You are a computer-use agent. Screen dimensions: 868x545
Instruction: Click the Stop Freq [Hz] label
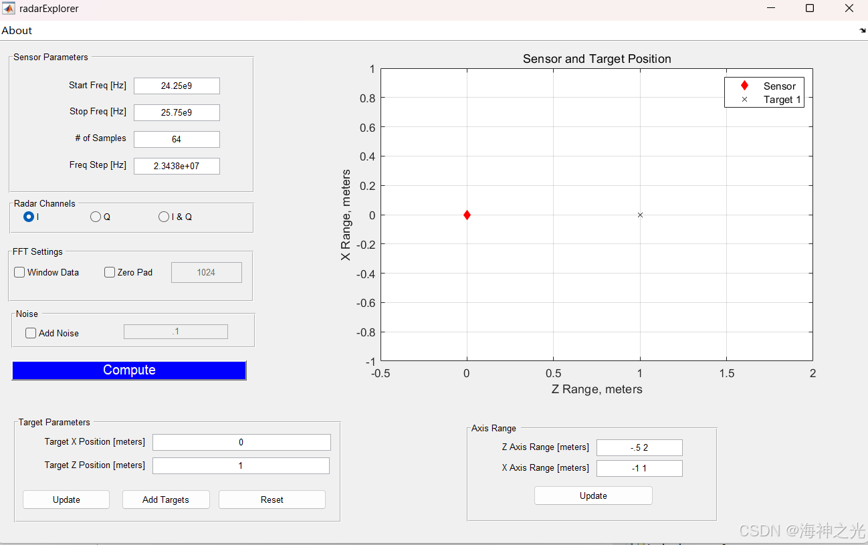98,112
